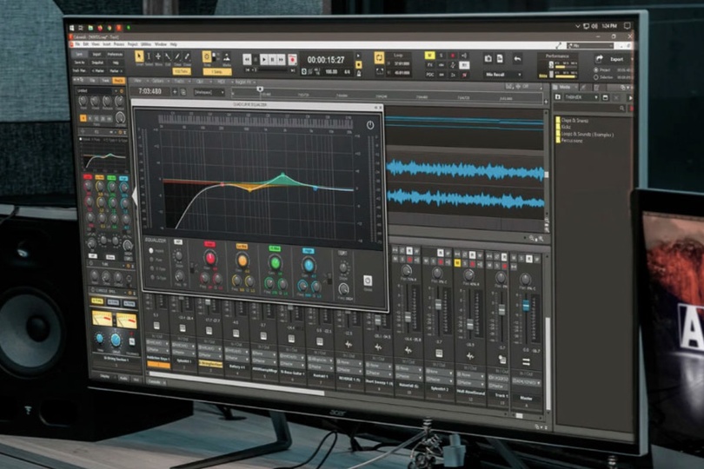The image size is (704, 469).
Task: Click the Gloss button in the equalizer
Action: (367, 280)
